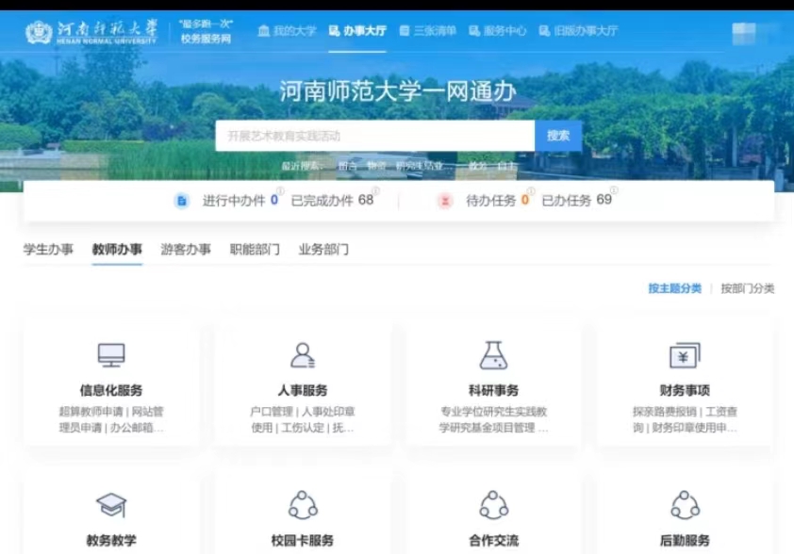The image size is (794, 554).
Task: Go to 服务中心 in top navigation
Action: point(498,31)
